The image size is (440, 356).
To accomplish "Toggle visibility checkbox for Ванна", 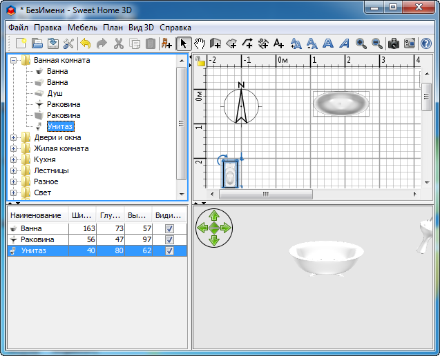I will click(169, 228).
